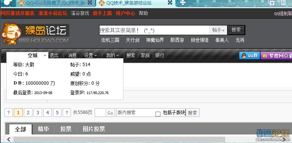
Task: Click the 最后登录 2013-09-08 text
Action: (x=33, y=93)
